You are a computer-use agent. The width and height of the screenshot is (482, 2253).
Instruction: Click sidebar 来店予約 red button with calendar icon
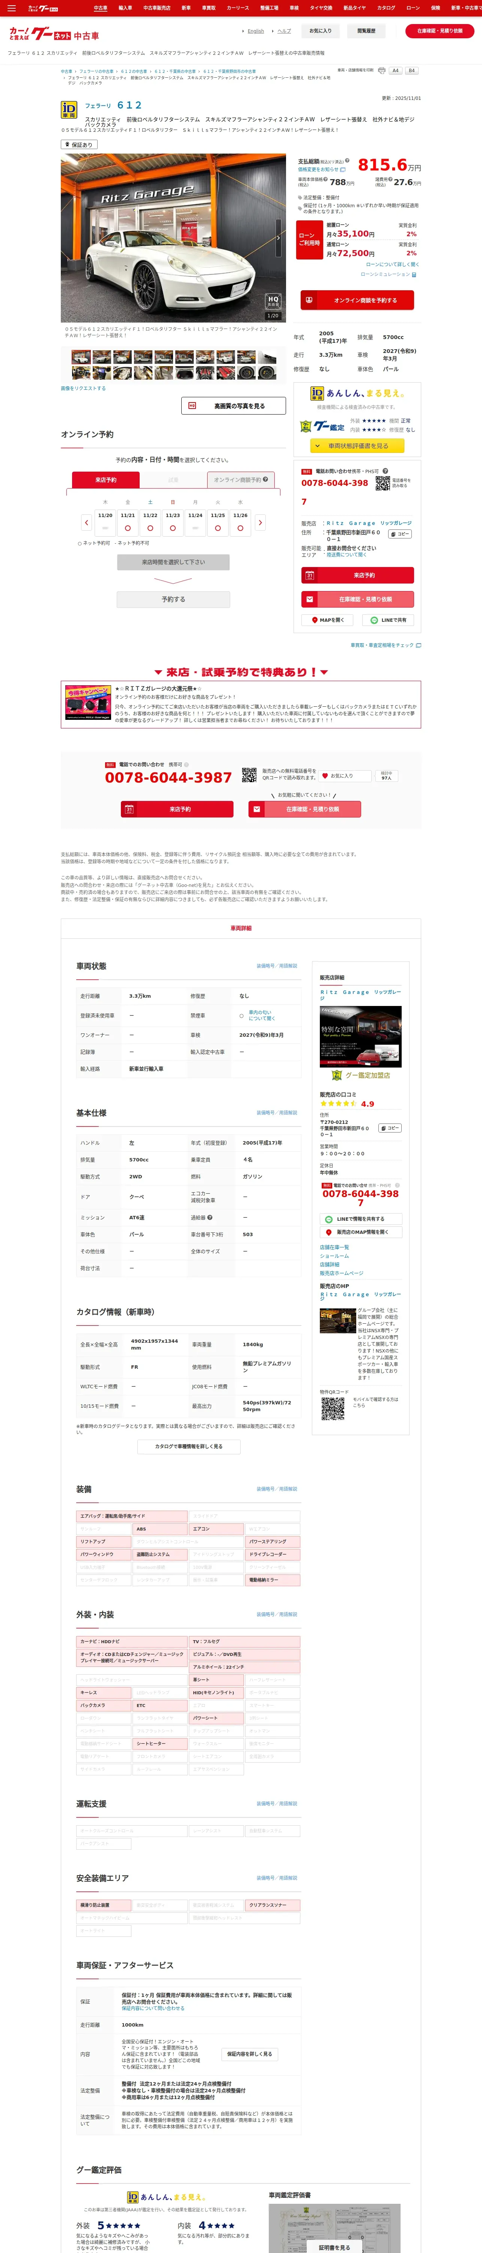pos(357,576)
